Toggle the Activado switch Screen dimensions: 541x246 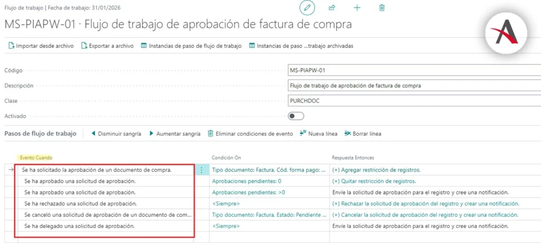click(296, 116)
